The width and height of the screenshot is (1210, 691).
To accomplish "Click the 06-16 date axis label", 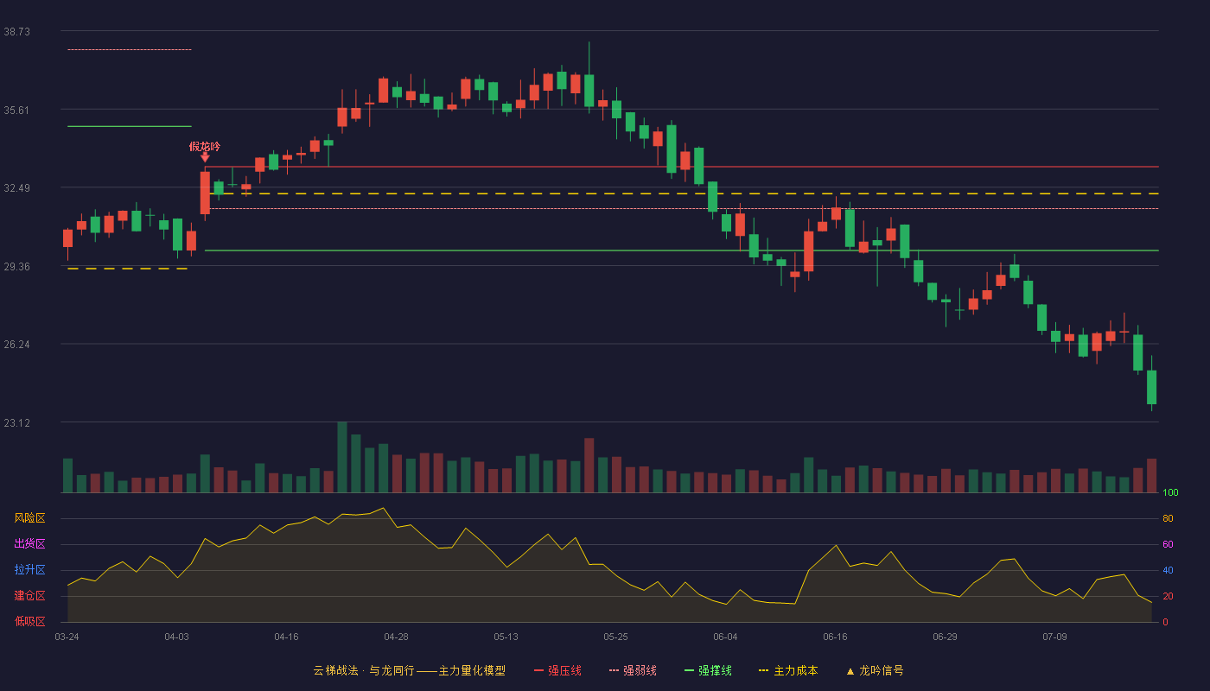I will click(835, 637).
